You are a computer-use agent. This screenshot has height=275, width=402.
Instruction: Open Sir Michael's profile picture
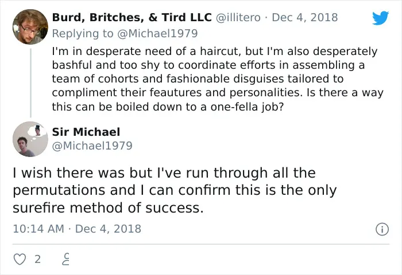30,139
